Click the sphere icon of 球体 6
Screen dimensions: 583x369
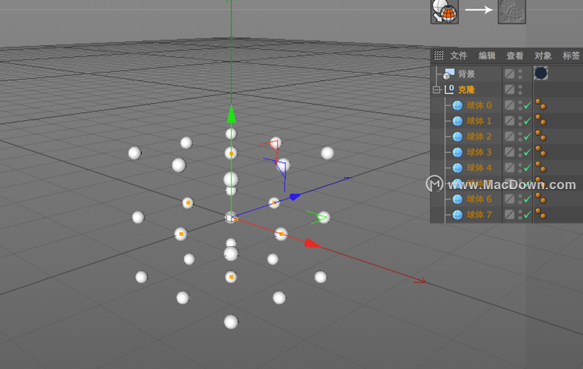tap(458, 199)
